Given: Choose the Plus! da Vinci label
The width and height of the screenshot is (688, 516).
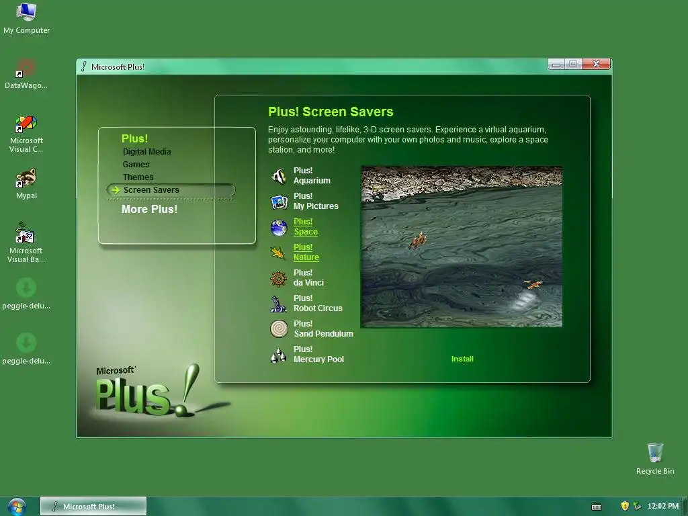Looking at the screenshot, I should point(308,277).
